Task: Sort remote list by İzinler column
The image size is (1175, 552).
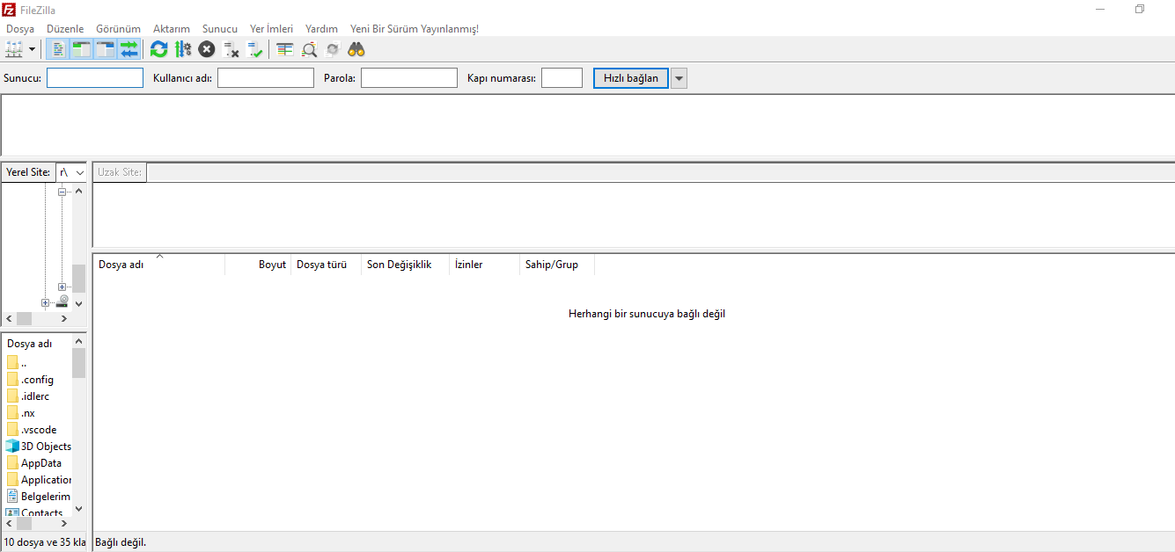Action: [484, 265]
